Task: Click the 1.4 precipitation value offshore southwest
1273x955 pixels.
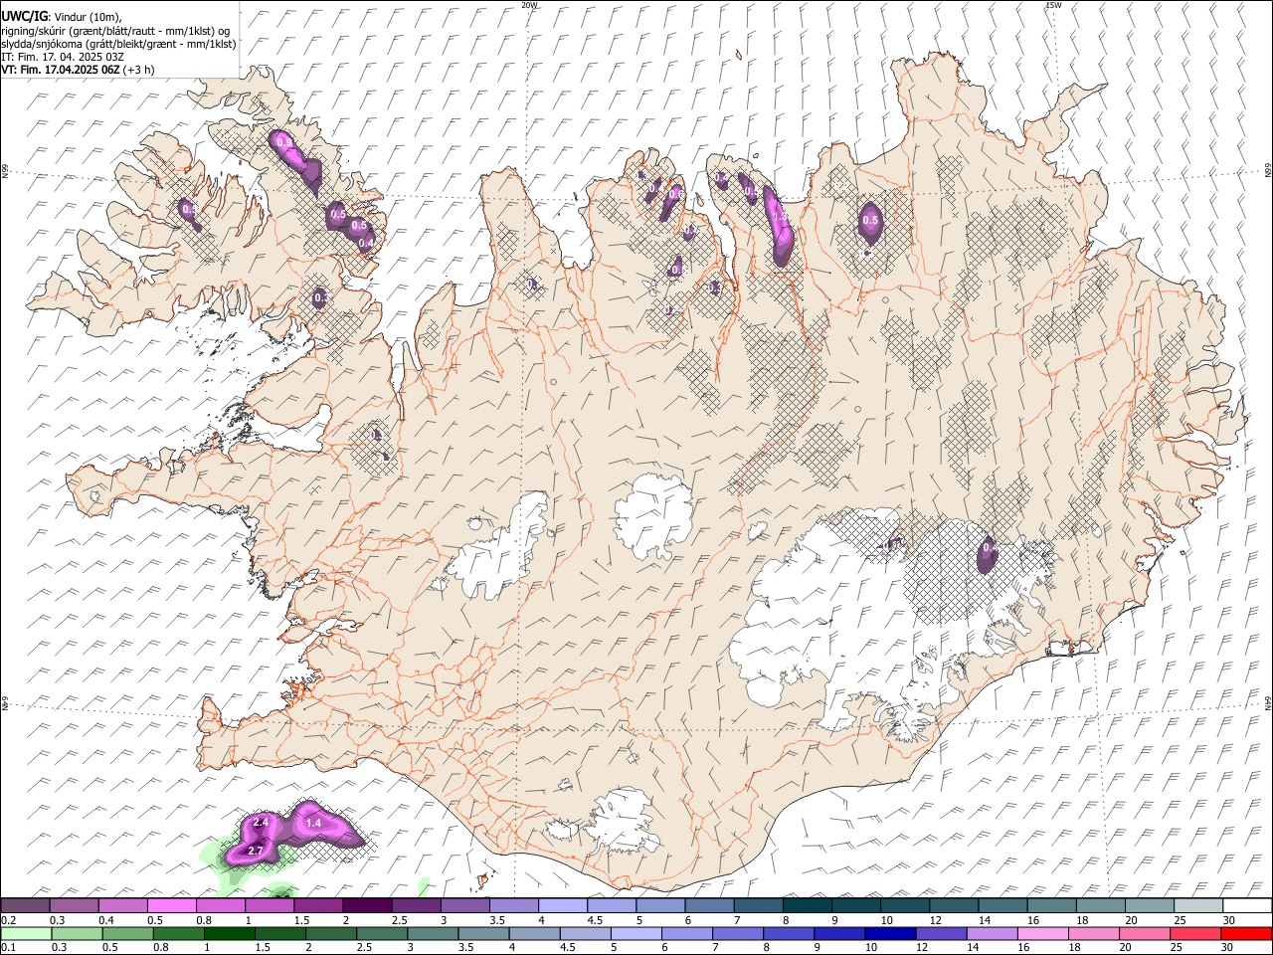Action: 313,823
